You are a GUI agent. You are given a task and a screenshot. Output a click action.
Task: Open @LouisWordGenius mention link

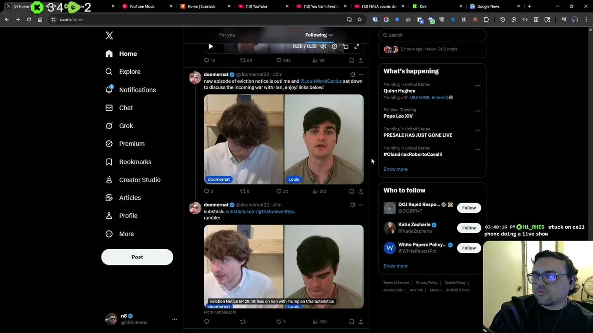coord(321,81)
